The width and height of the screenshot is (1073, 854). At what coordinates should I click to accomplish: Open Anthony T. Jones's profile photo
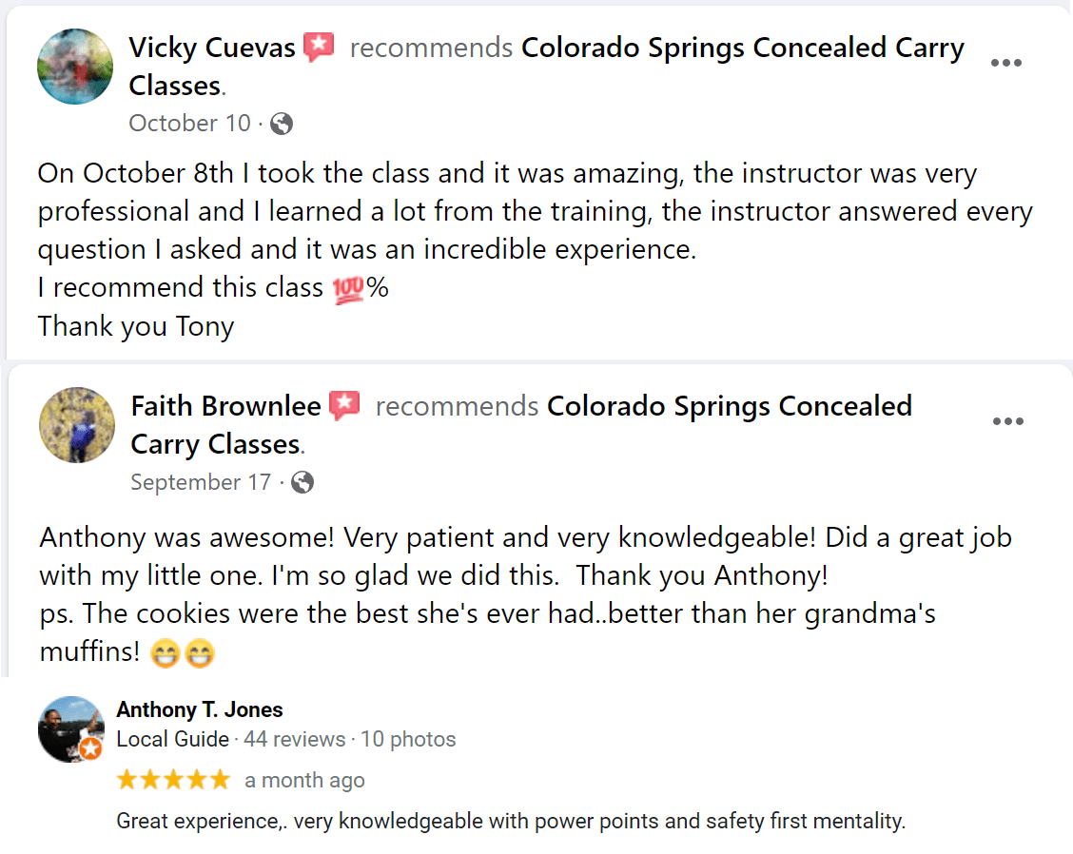coord(71,729)
